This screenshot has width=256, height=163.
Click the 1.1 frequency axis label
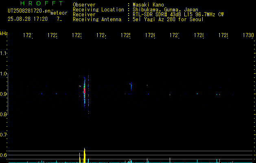tap(3, 53)
